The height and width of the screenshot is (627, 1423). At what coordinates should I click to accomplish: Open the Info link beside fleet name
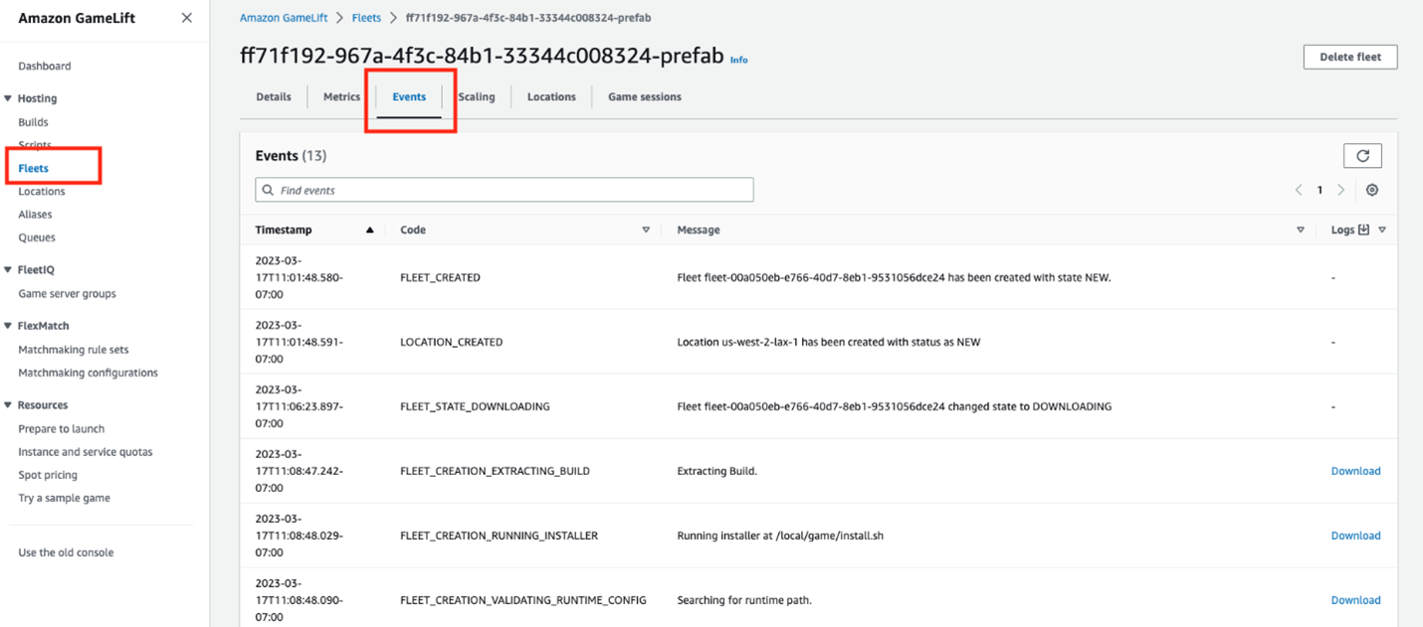[x=738, y=60]
